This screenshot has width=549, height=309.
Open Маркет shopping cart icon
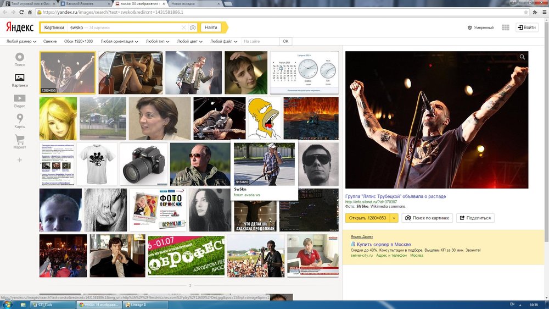click(x=20, y=142)
